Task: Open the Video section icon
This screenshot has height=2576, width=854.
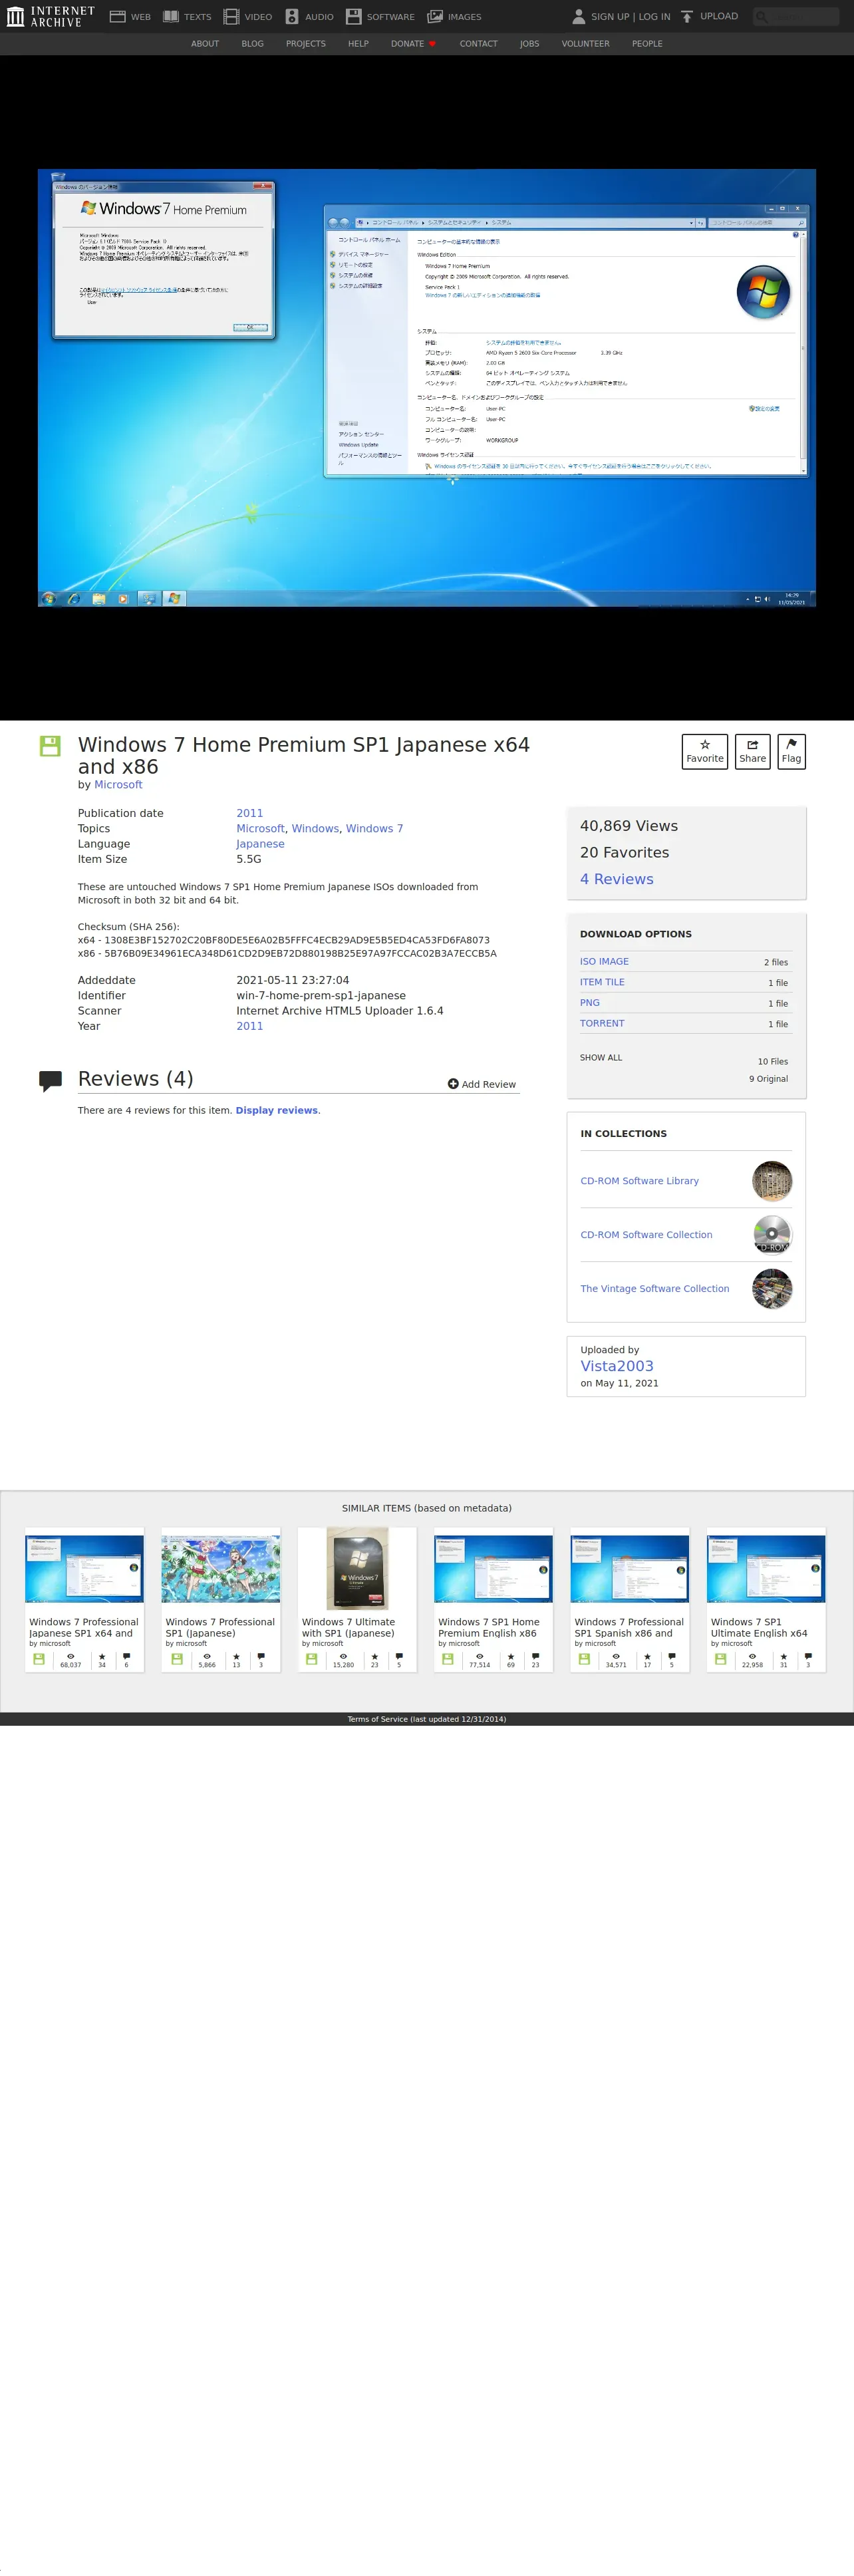Action: [x=231, y=16]
